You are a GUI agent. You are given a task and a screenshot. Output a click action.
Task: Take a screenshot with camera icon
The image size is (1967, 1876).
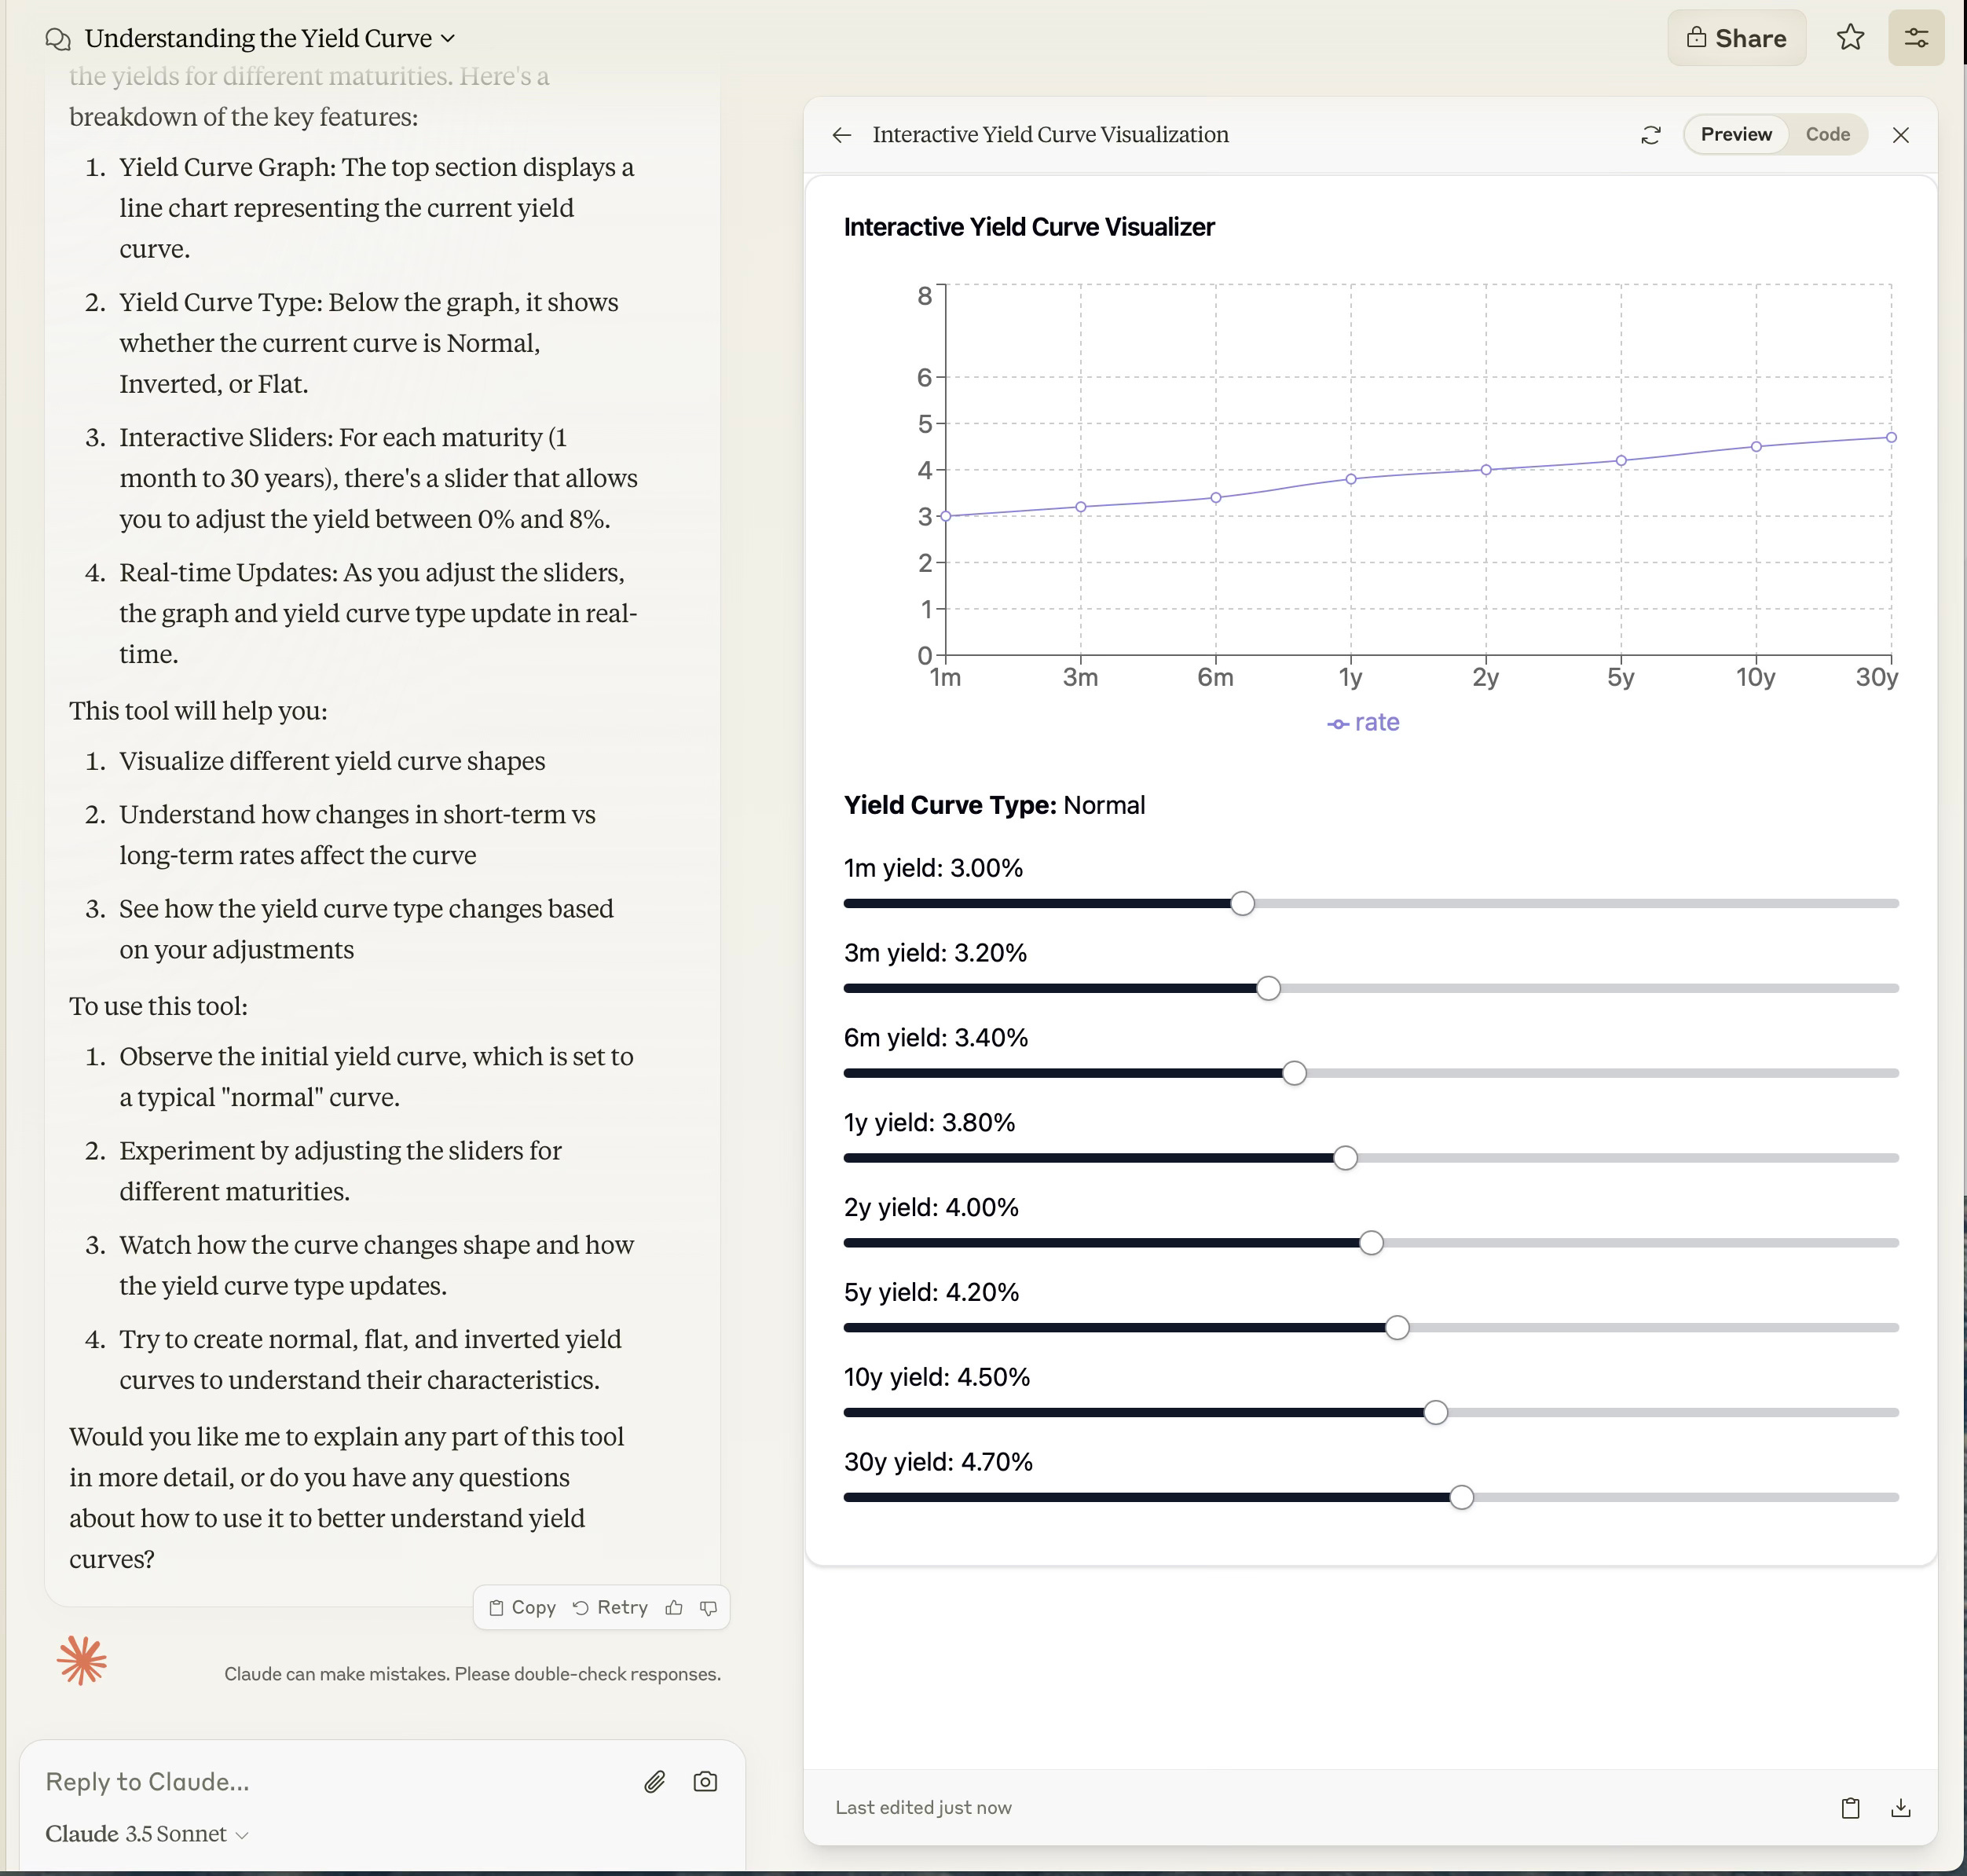(x=705, y=1781)
